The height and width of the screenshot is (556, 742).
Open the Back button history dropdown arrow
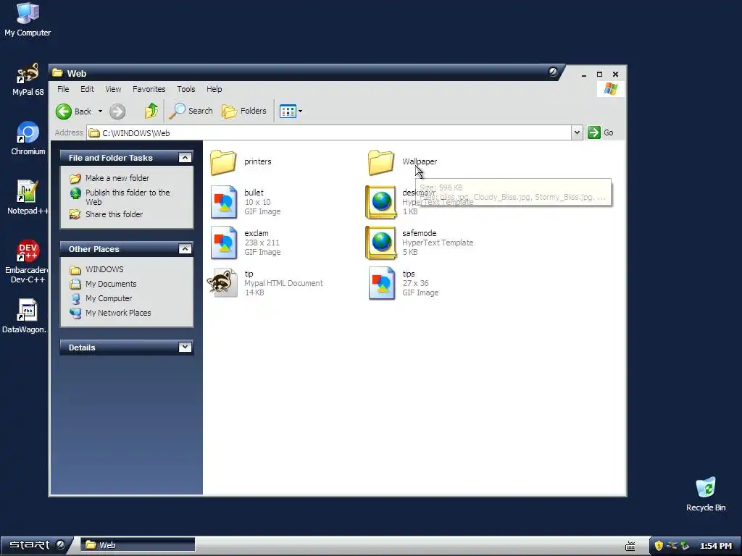point(100,111)
